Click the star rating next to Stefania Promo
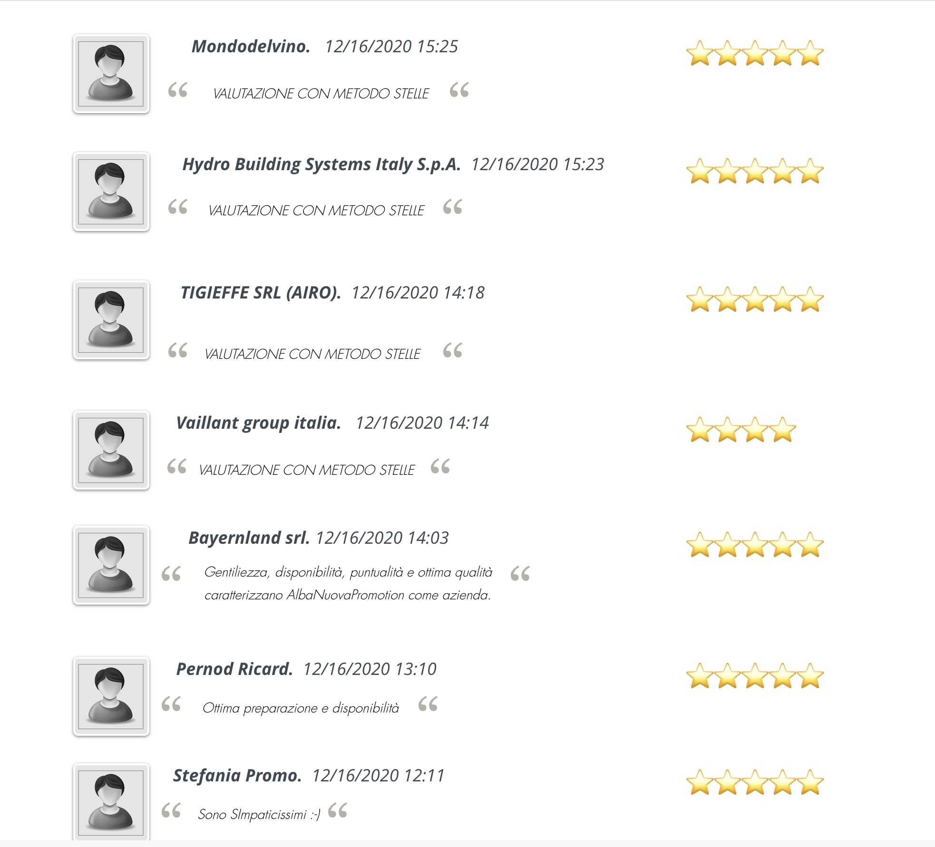The height and width of the screenshot is (847, 935). coord(755,782)
